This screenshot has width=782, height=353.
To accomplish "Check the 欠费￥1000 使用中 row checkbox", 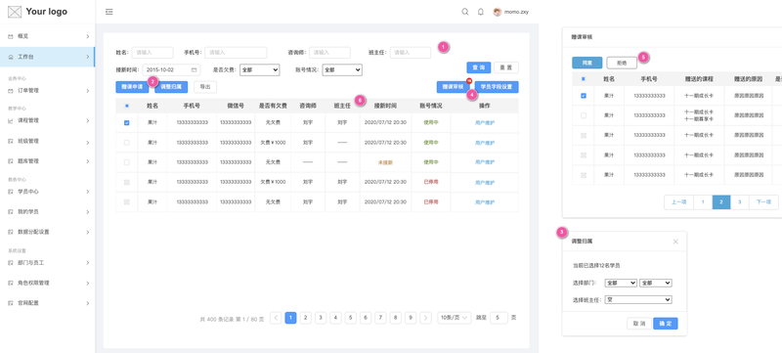I will (127, 143).
